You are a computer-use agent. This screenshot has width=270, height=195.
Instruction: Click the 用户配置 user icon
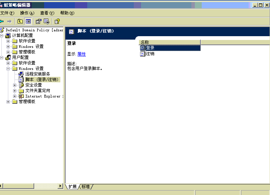[8, 58]
